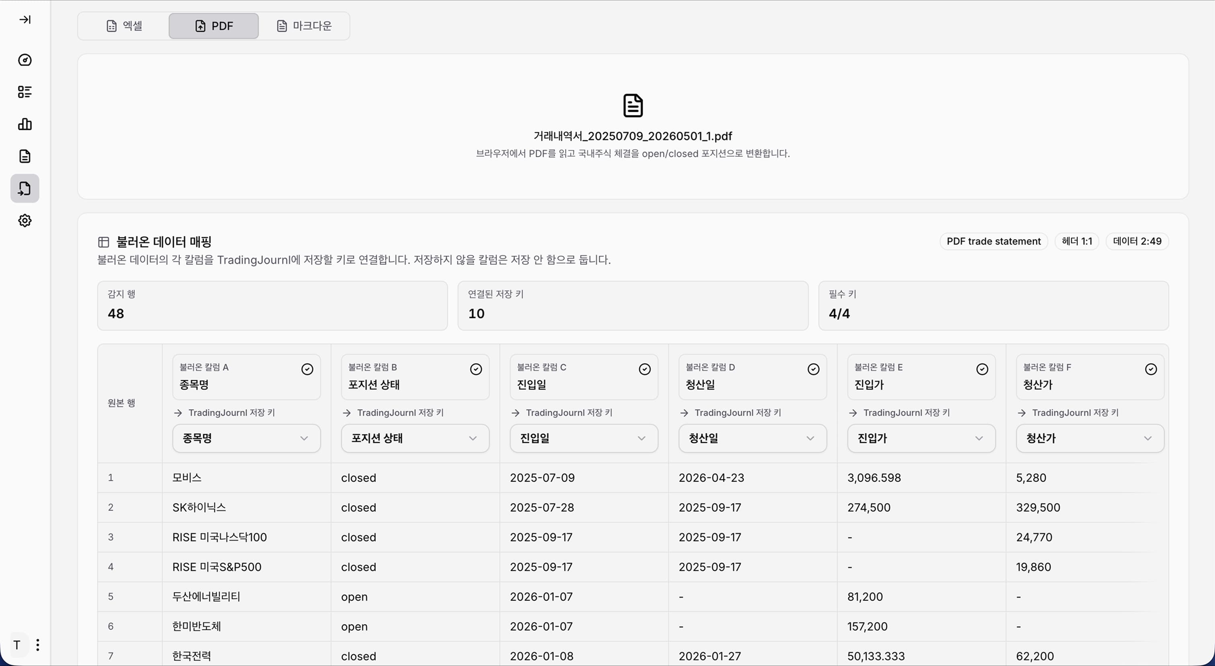Open the three-dot menu near user avatar
Viewport: 1215px width, 666px height.
click(x=38, y=645)
